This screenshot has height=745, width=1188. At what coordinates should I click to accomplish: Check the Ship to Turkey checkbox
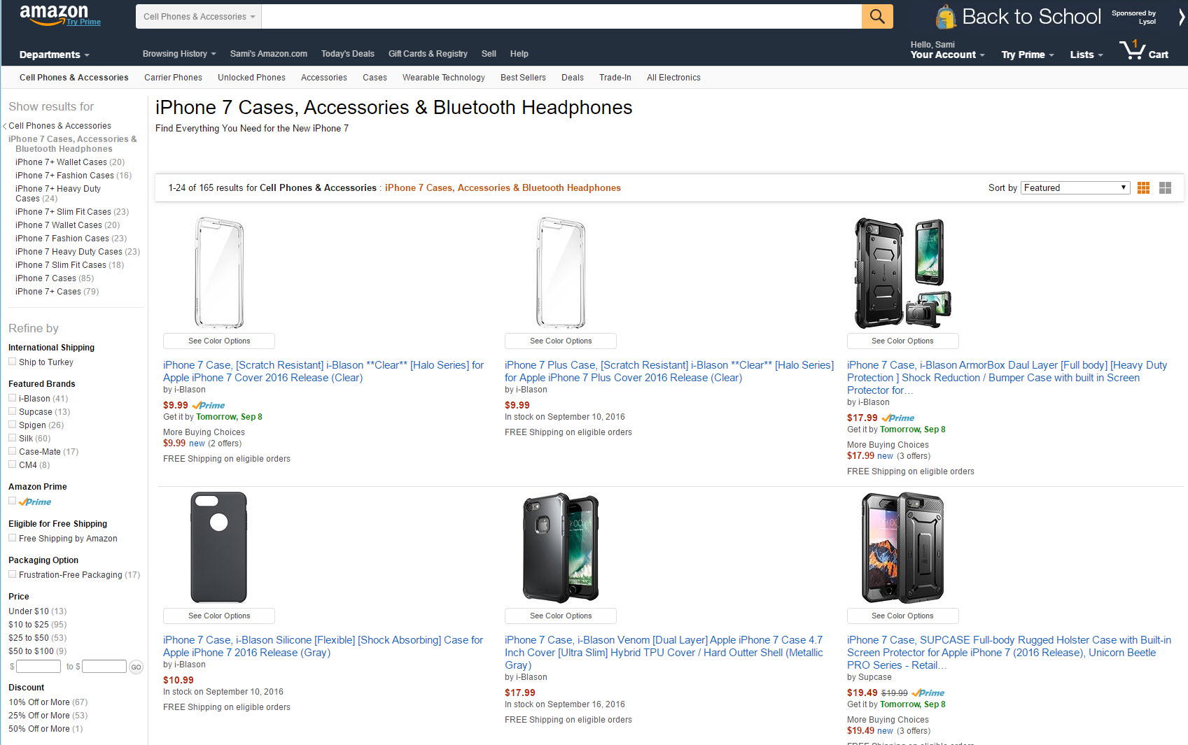coord(13,362)
